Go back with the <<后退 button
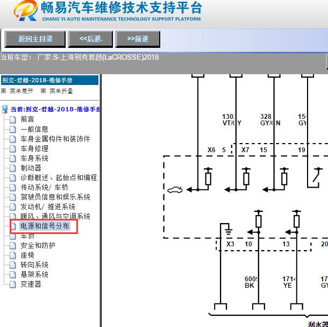The height and width of the screenshot is (327, 328). click(90, 39)
